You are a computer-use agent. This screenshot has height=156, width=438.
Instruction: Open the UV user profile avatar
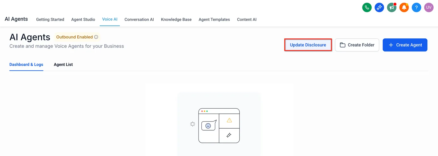[429, 7]
